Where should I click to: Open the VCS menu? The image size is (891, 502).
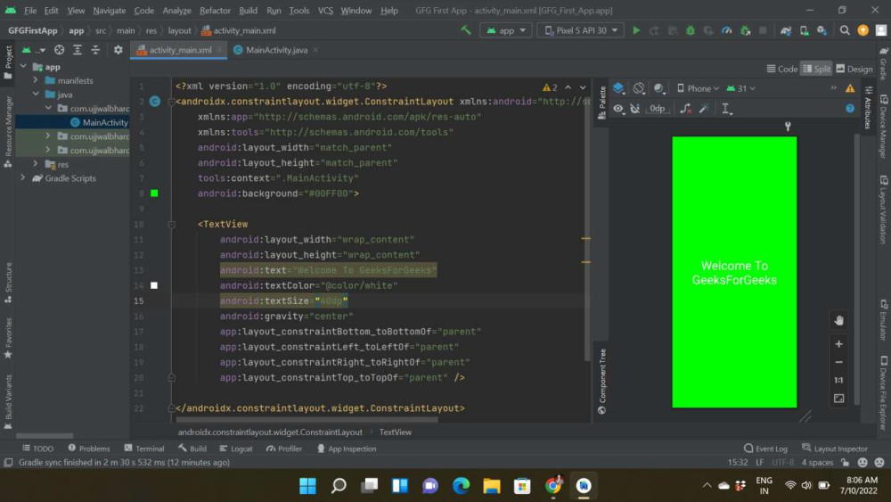(x=325, y=10)
